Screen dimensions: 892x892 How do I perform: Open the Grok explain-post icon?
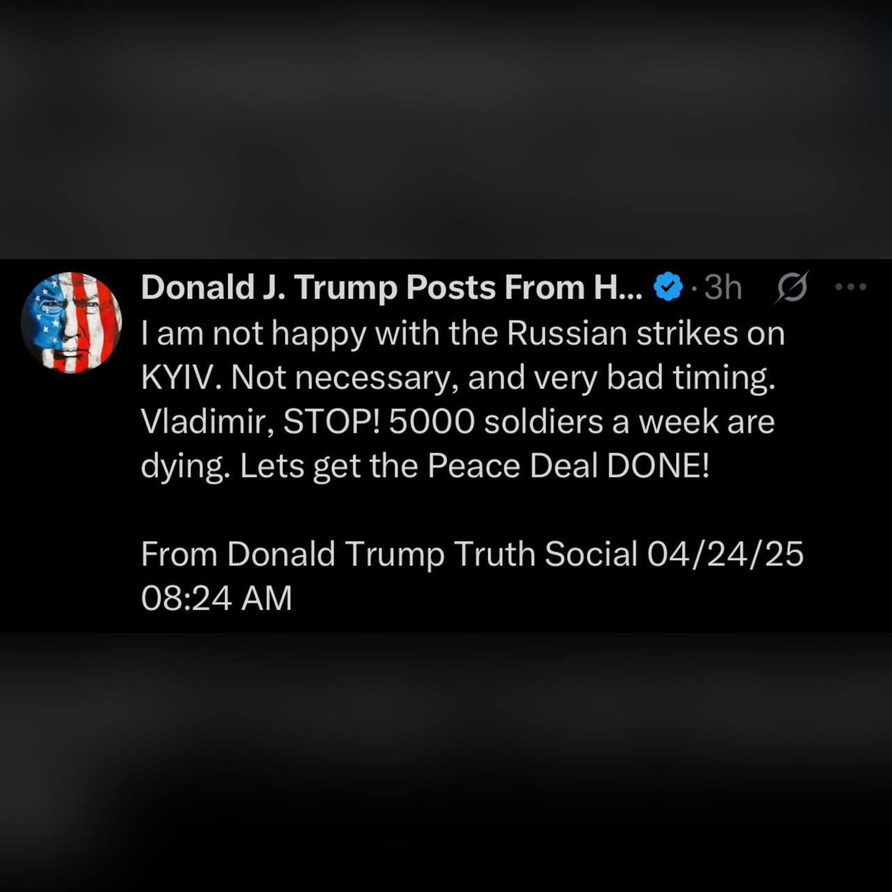click(x=792, y=286)
